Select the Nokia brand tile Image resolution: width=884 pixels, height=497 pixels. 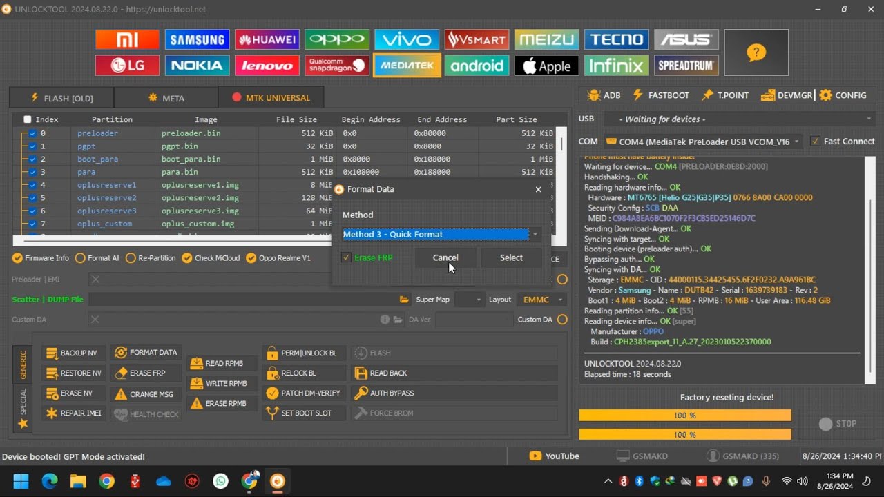tap(197, 66)
